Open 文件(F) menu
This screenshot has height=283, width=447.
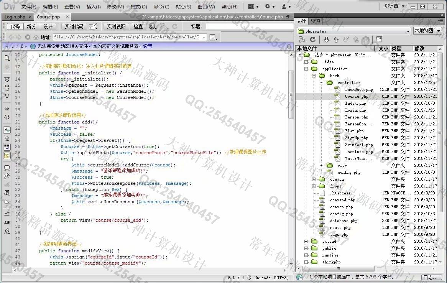[29, 7]
